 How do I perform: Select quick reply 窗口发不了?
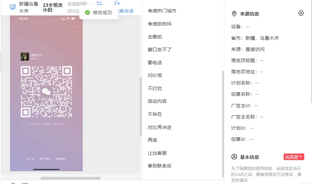point(160,49)
